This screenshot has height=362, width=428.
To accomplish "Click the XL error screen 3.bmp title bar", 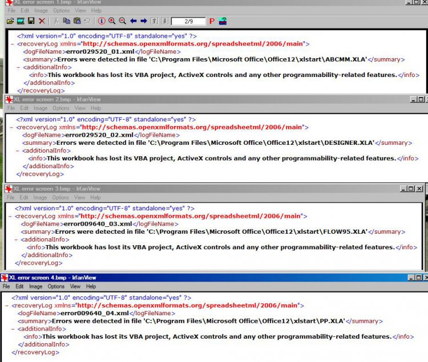I will coord(214,189).
